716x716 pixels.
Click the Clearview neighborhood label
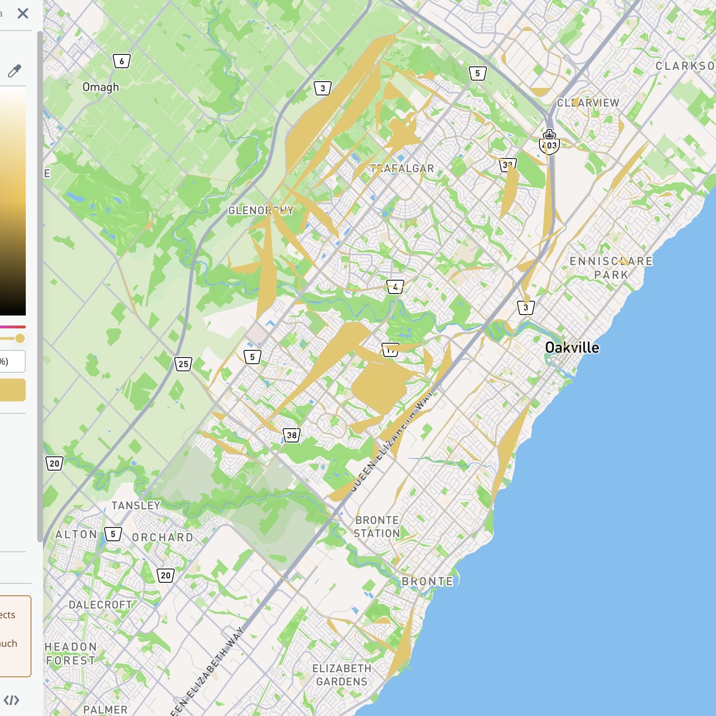[589, 103]
